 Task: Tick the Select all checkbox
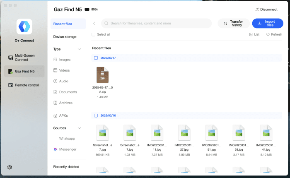click(x=93, y=34)
